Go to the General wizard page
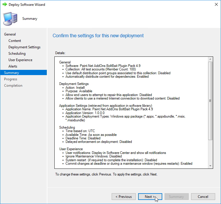Image resolution: width=221 pixels, height=204 pixels. click(10, 34)
